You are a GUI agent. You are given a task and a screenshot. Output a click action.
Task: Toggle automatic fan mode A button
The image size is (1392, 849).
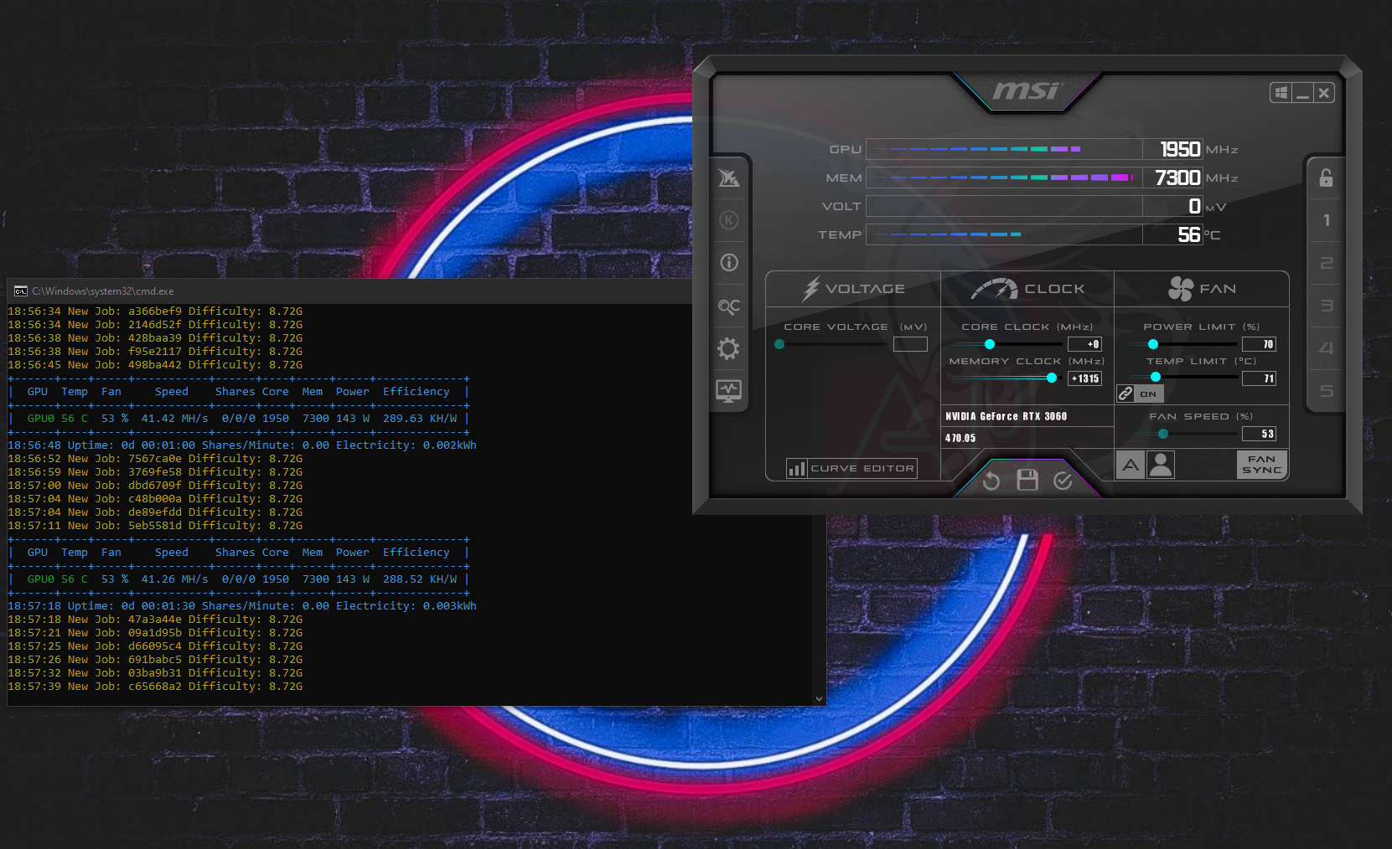pyautogui.click(x=1131, y=465)
